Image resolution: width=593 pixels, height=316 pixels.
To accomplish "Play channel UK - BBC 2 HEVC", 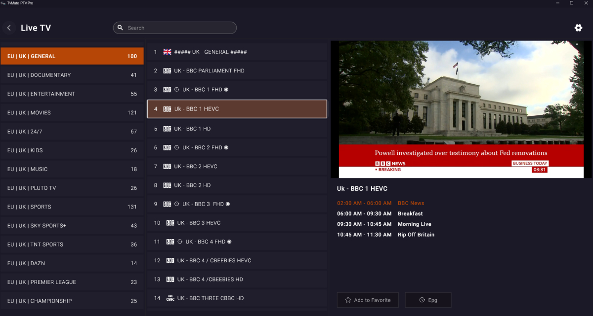I will click(x=237, y=167).
